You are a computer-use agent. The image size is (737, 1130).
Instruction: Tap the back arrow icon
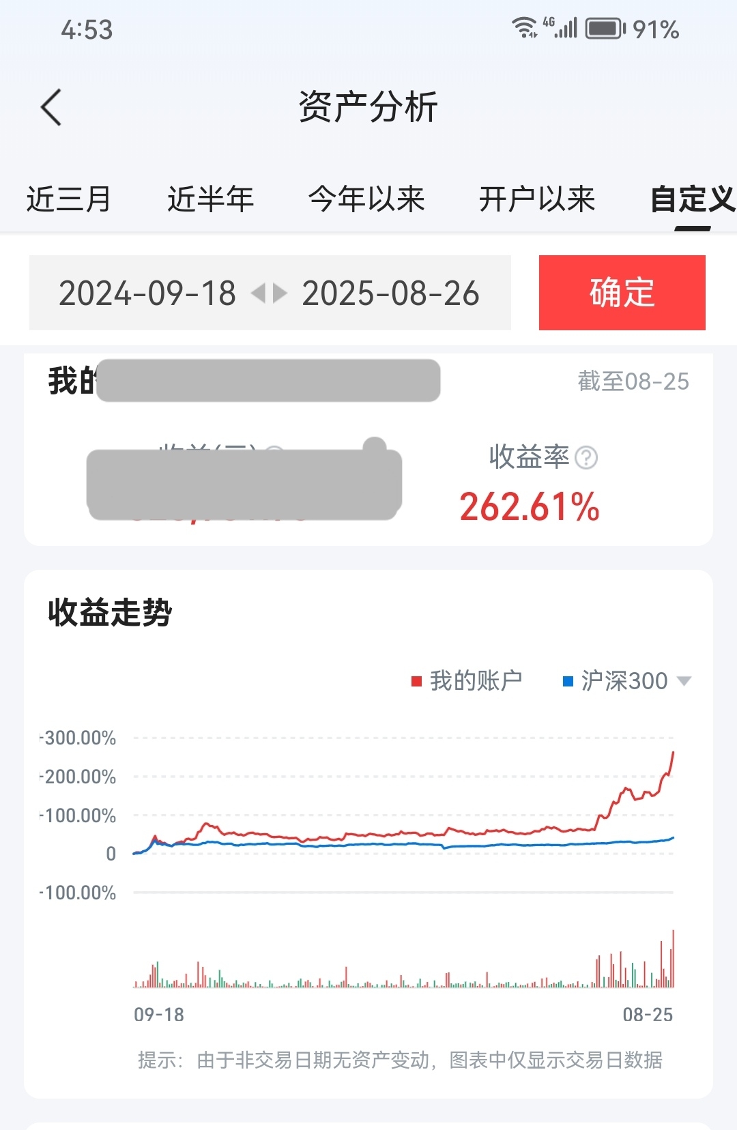point(51,107)
